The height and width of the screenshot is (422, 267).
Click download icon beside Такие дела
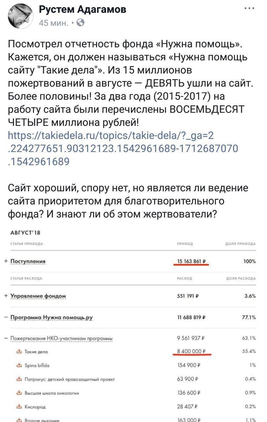tap(19, 351)
